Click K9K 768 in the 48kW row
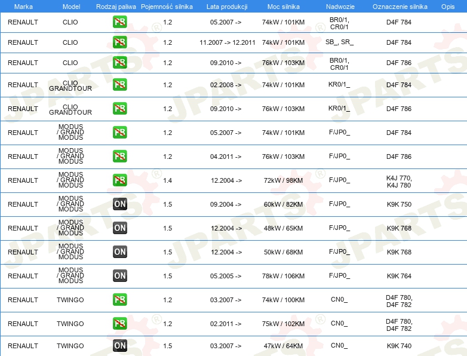This screenshot has height=356, width=467. (x=399, y=228)
